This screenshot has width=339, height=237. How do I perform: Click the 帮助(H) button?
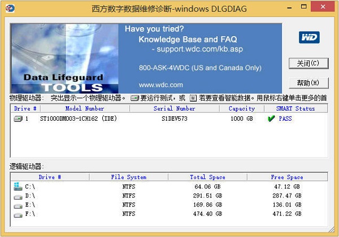[x=308, y=83]
